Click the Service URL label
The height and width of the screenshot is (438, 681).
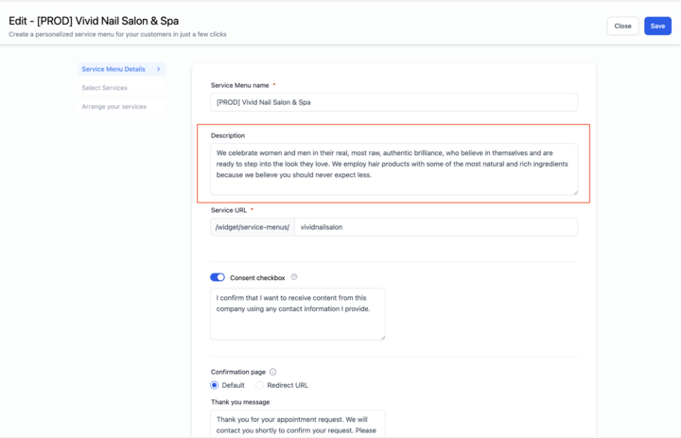(229, 210)
